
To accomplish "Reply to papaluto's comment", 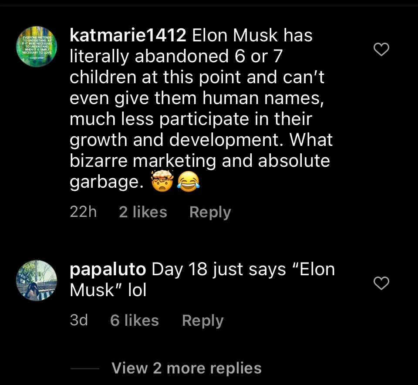I will [202, 320].
